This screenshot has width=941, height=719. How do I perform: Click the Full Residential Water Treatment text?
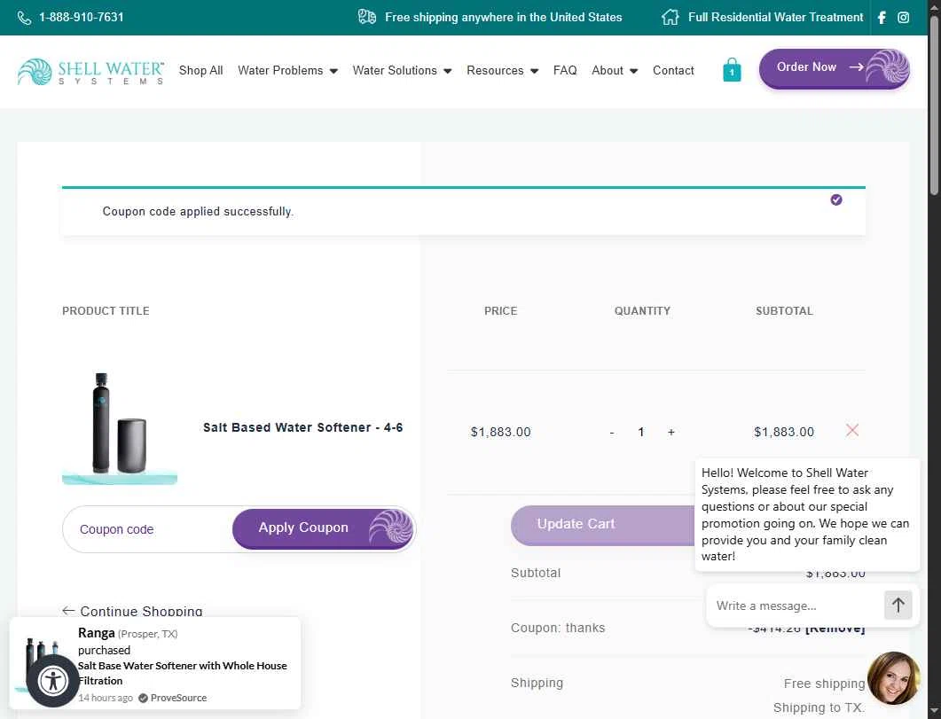tap(775, 18)
